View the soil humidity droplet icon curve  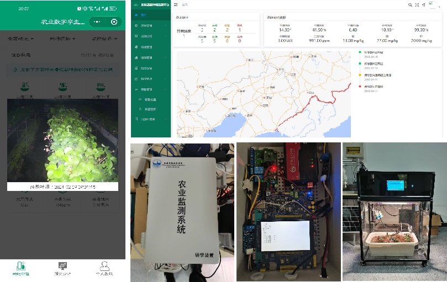click(63, 86)
